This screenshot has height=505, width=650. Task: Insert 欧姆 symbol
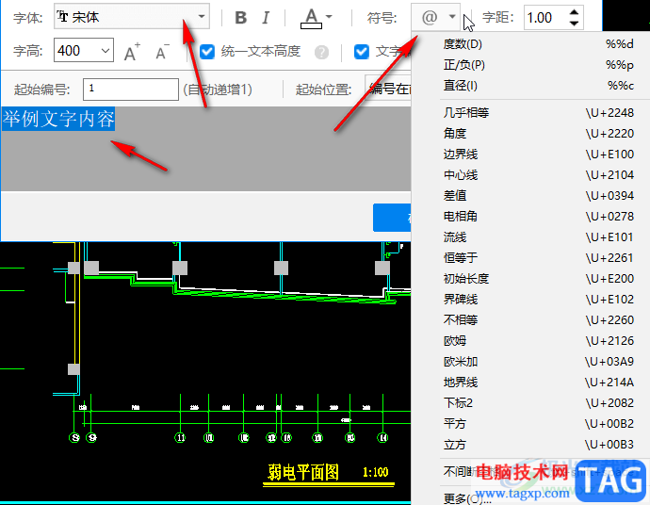tap(538, 341)
